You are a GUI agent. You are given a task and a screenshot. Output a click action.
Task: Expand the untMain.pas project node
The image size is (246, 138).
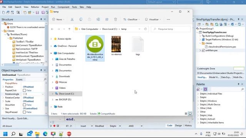pos(200,50)
